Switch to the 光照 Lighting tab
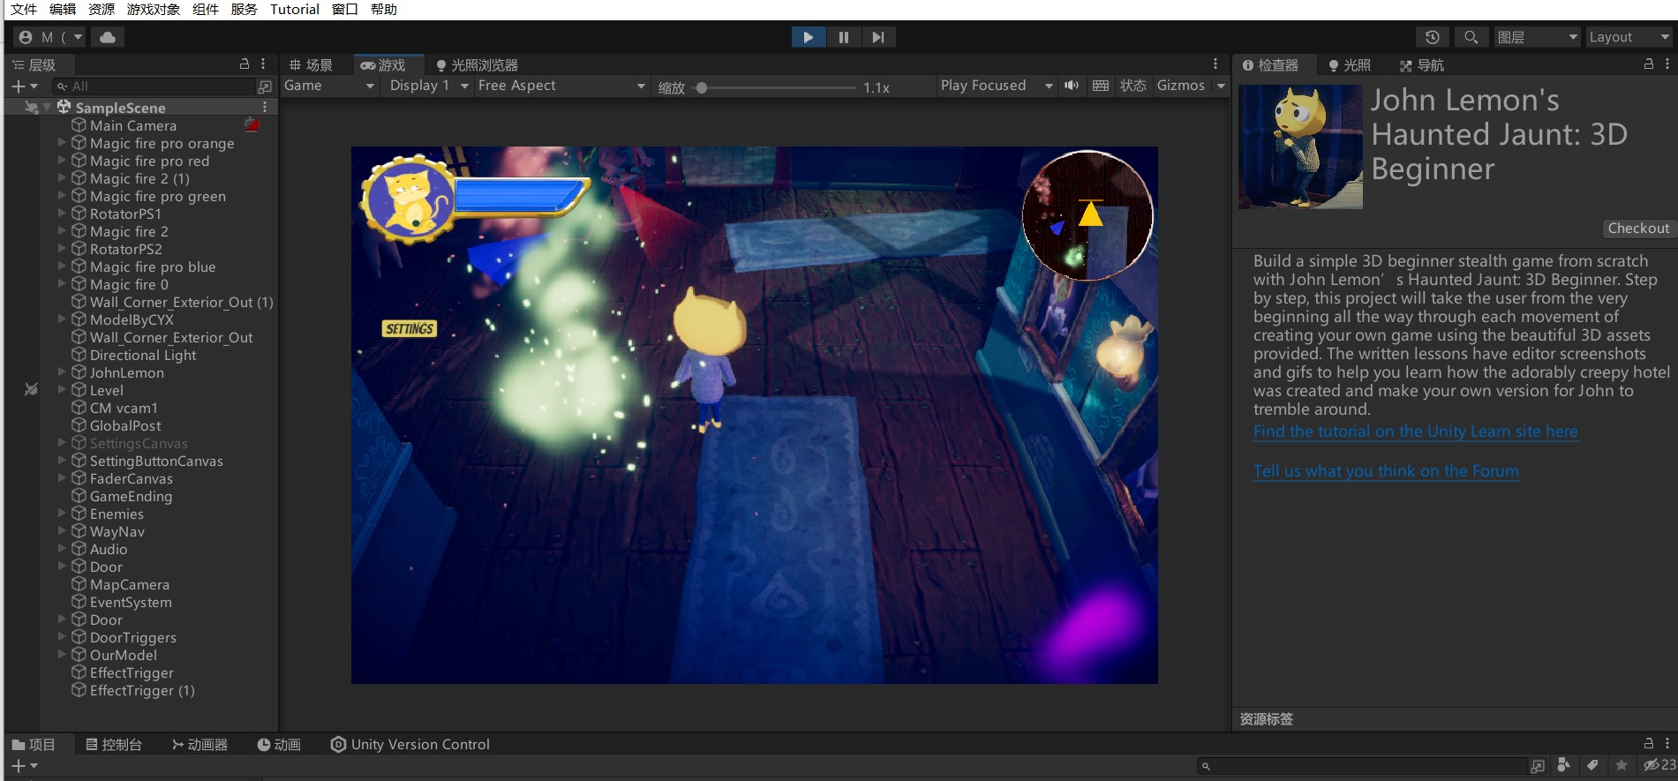The width and height of the screenshot is (1678, 781). click(1350, 64)
